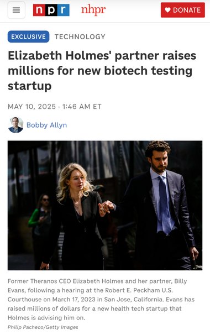Click the heart icon in Donate
210x335 pixels.
pos(167,10)
